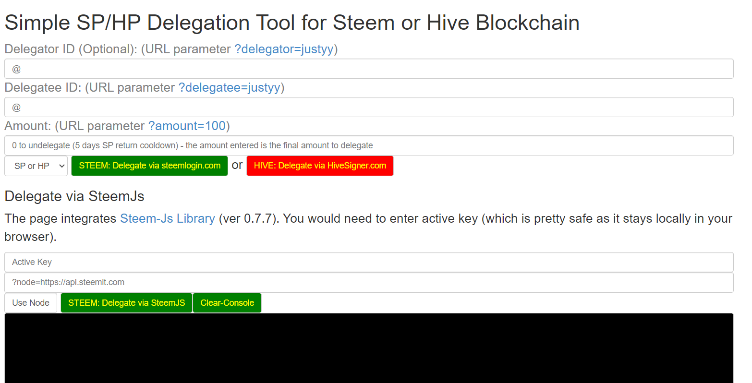Click the Simple SP/HP Delegation Tool page title
752x383 pixels.
[x=292, y=23]
